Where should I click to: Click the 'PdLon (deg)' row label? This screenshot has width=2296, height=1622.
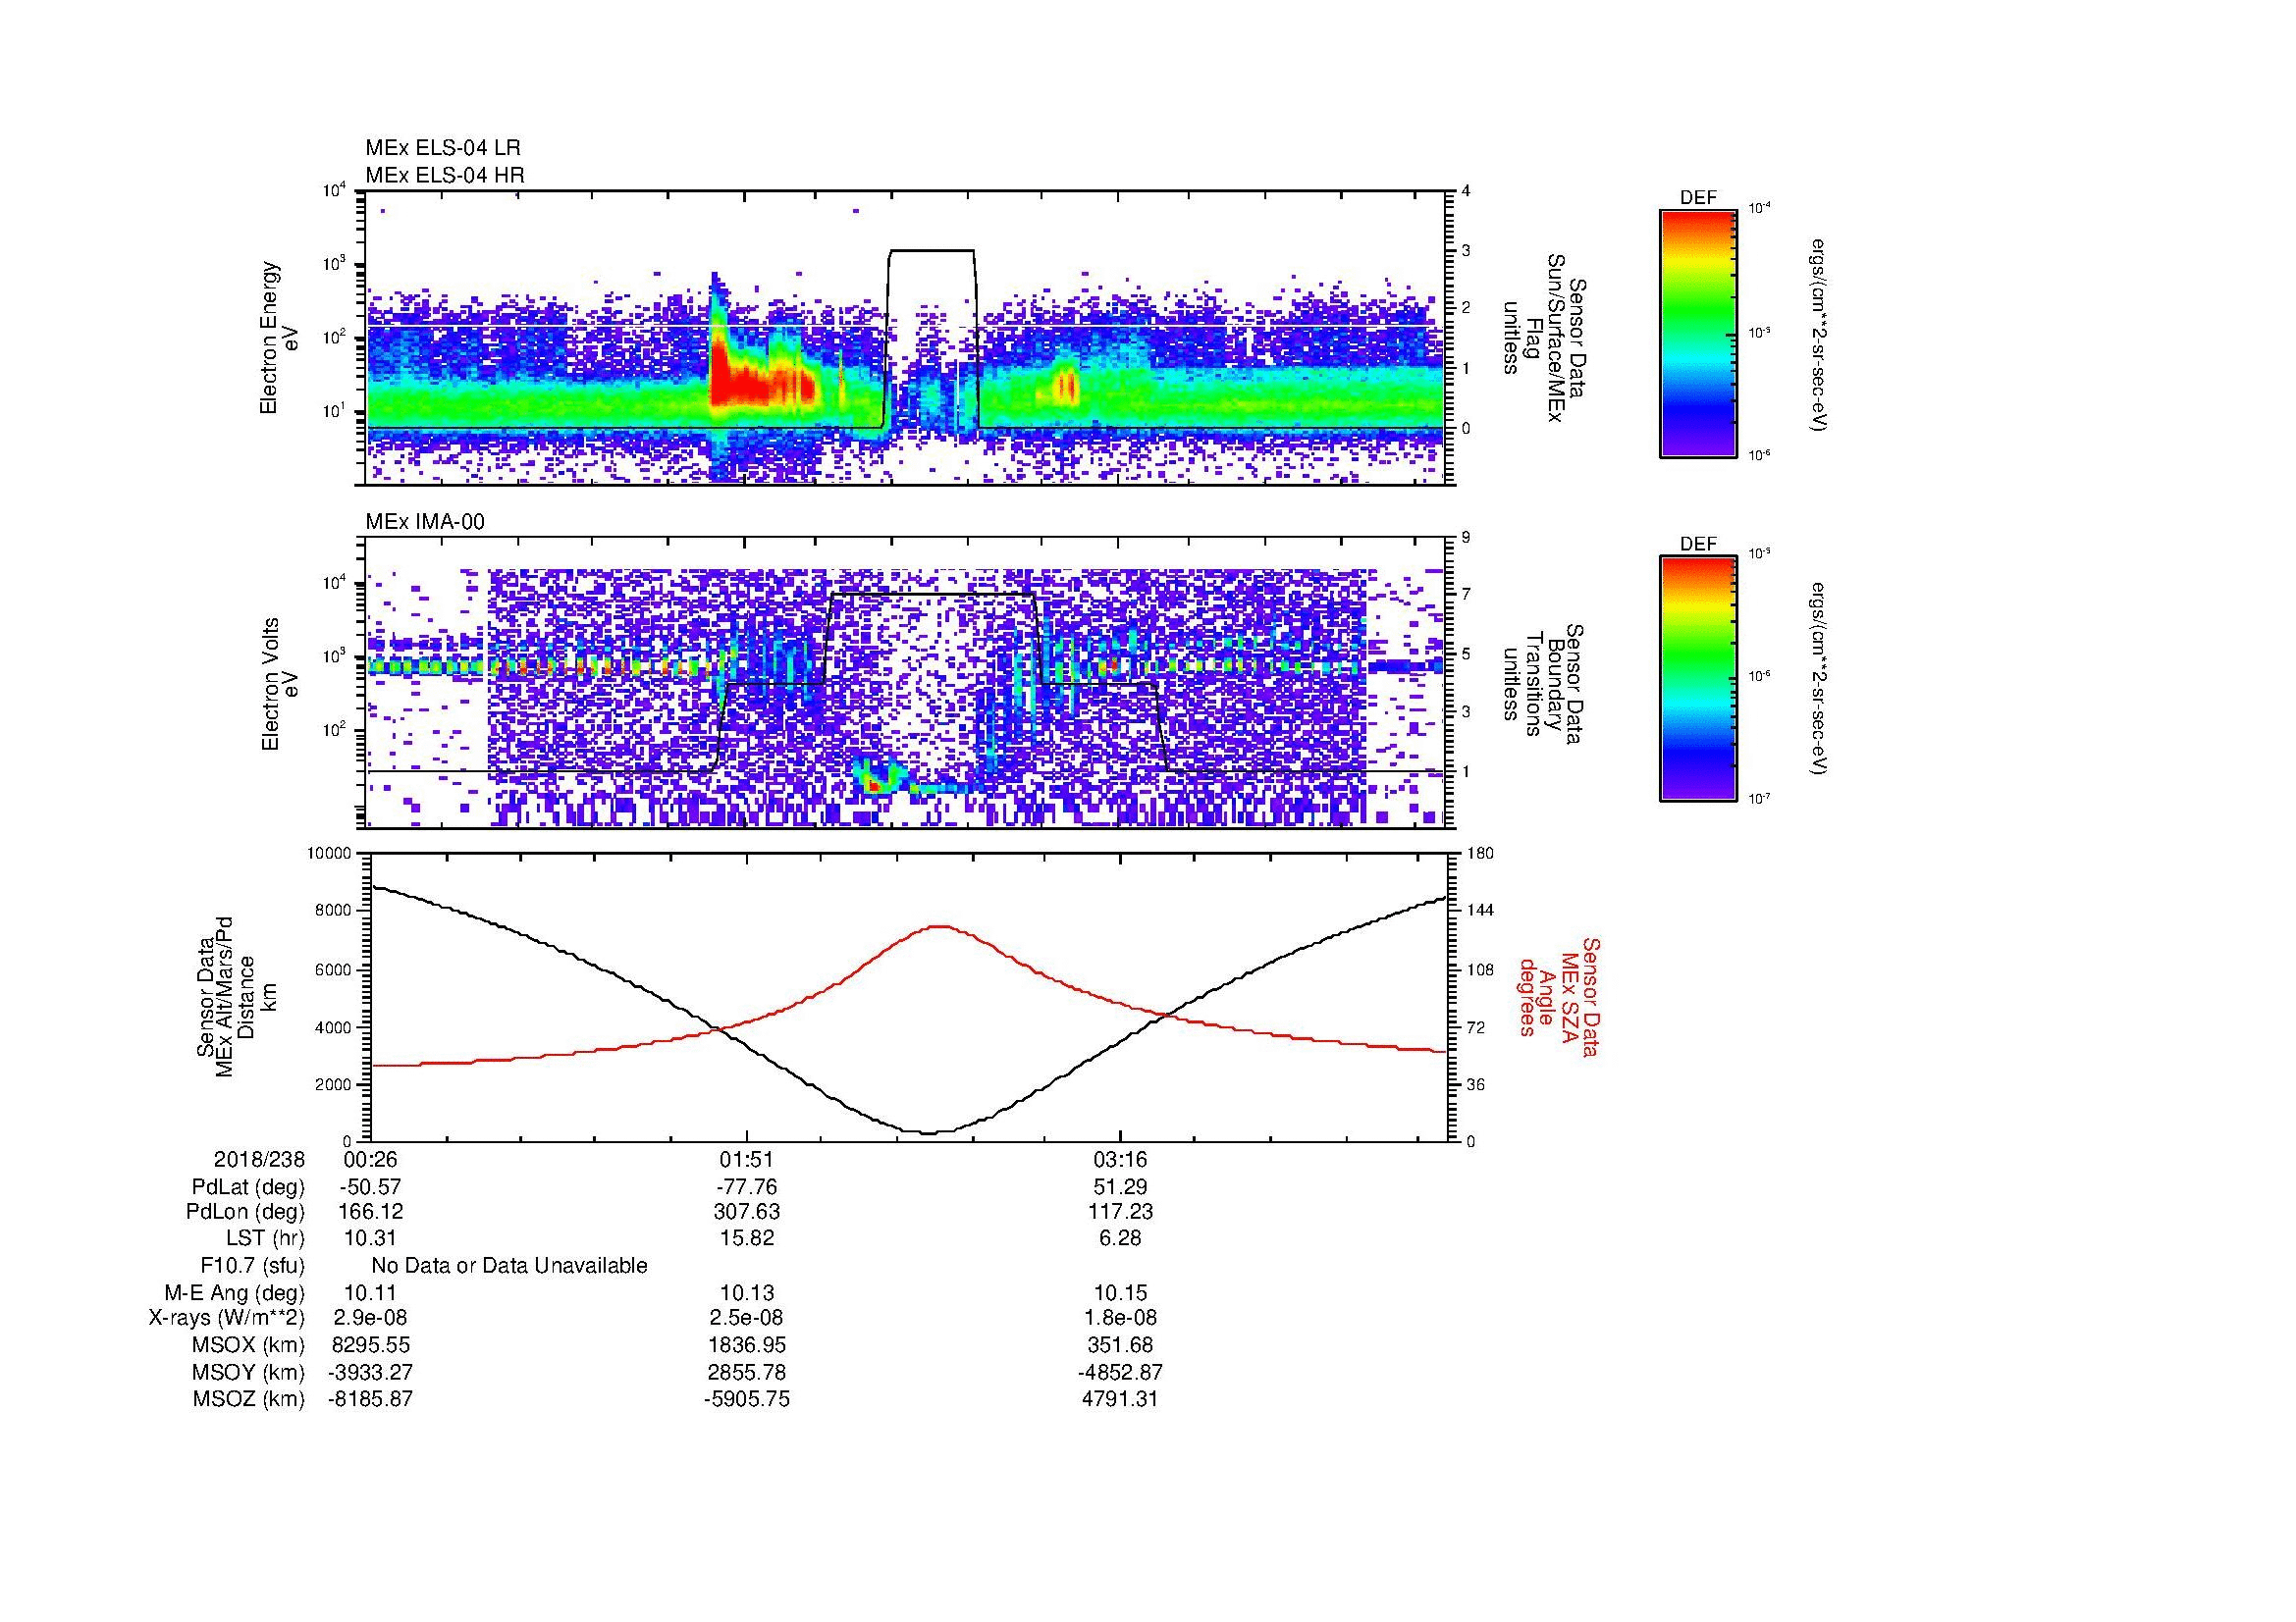click(245, 1212)
